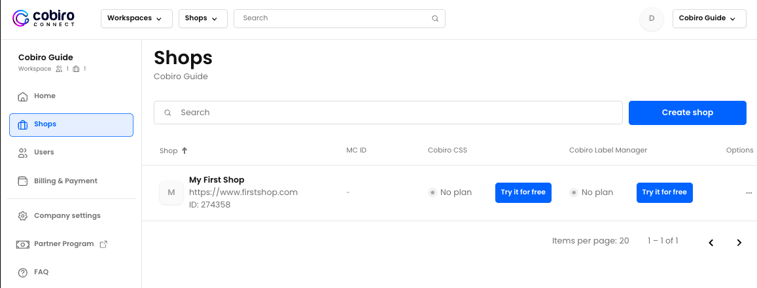Click the Cobiro Connect logo
The image size is (757, 288).
click(43, 18)
